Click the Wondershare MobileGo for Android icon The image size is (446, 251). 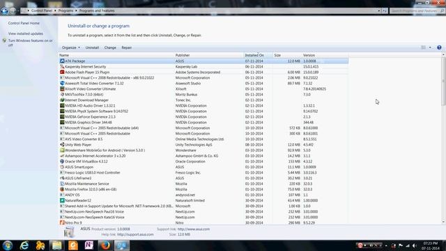[62, 151]
